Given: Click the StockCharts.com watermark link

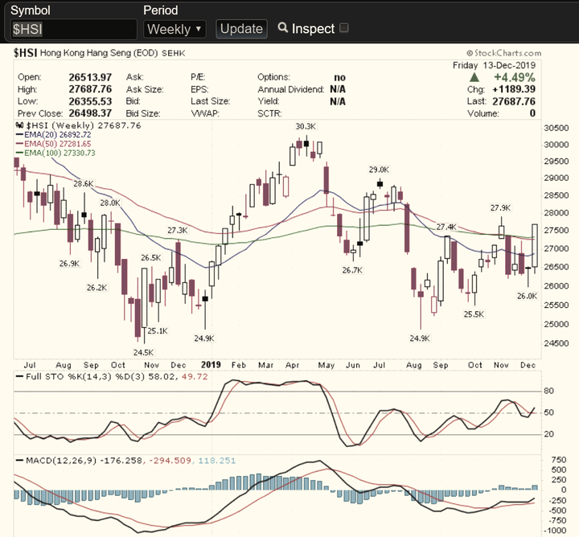Looking at the screenshot, I should coord(503,53).
